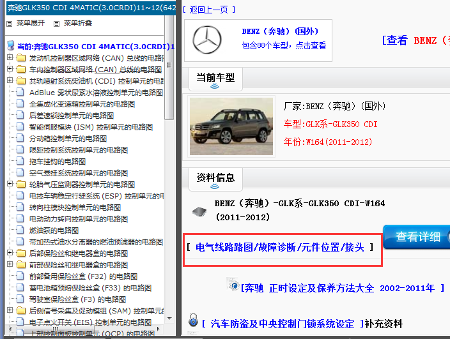The height and width of the screenshot is (339, 450).
Task: Click the tree panel scroll-down arrow
Action: [x=169, y=318]
